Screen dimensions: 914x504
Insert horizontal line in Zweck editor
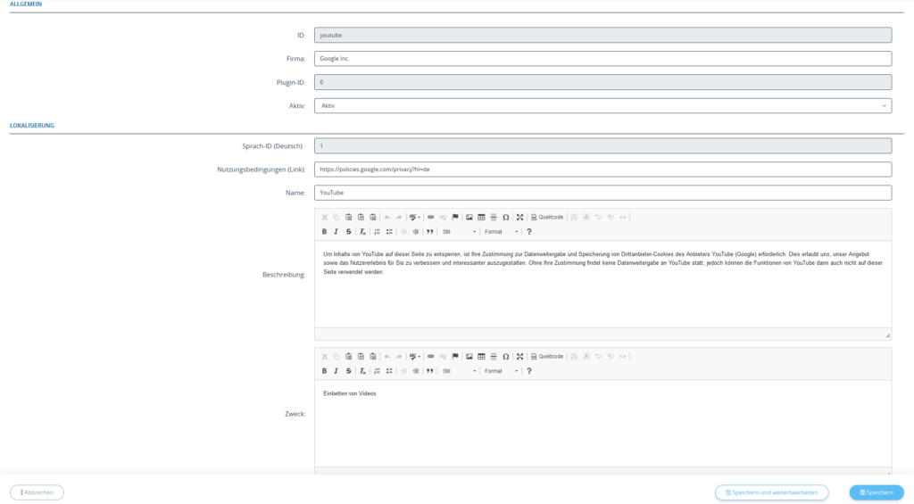pos(494,357)
